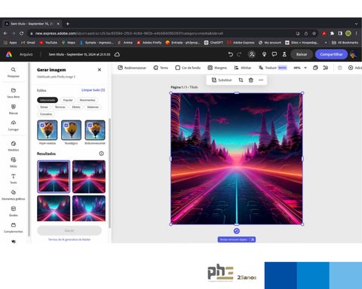Open the Modelos templates section
The height and width of the screenshot is (289, 362).
point(14,146)
